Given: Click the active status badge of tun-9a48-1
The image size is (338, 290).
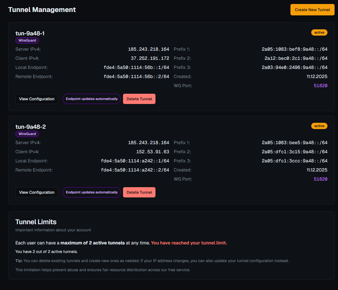Looking at the screenshot, I should 319,32.
